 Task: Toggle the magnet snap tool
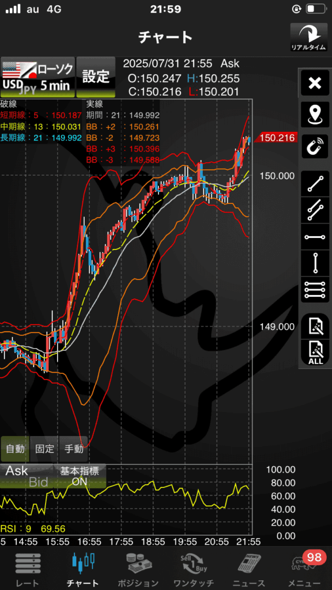(x=315, y=146)
